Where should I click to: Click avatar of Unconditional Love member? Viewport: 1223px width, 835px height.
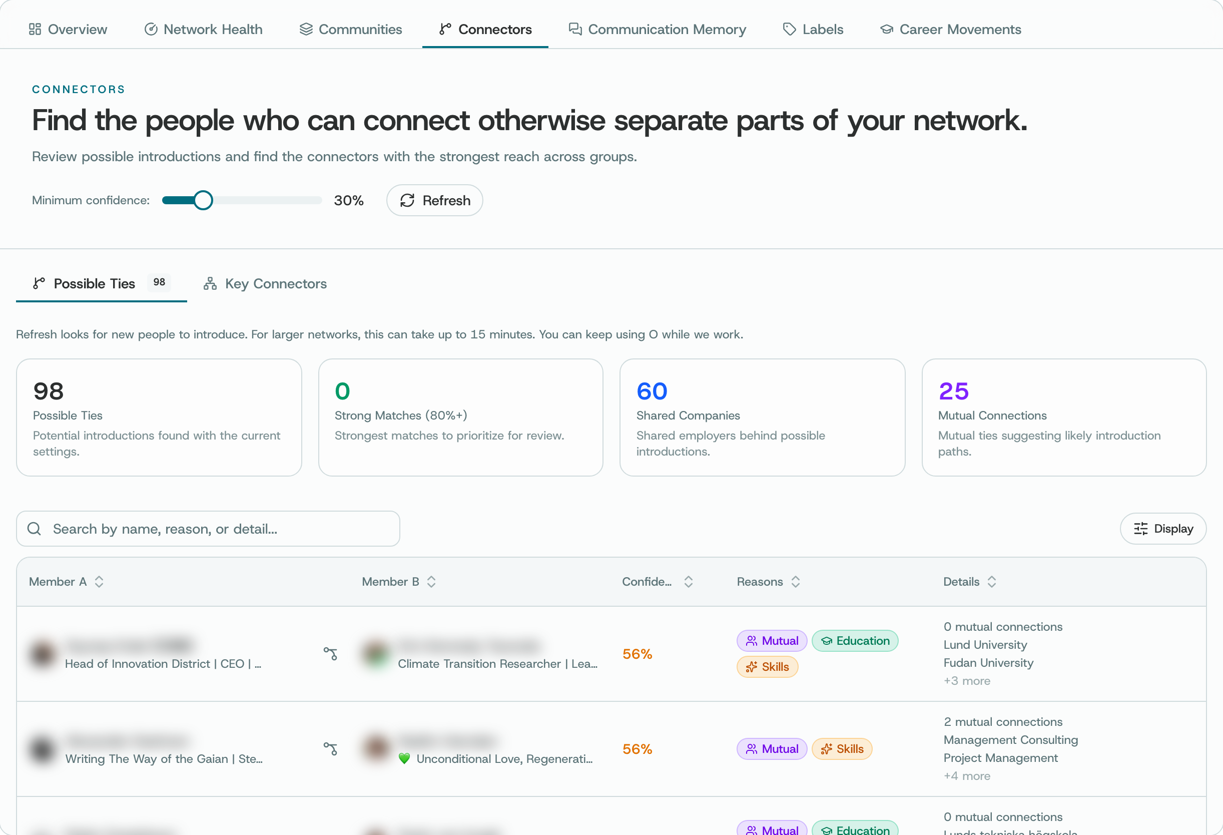pyautogui.click(x=376, y=749)
